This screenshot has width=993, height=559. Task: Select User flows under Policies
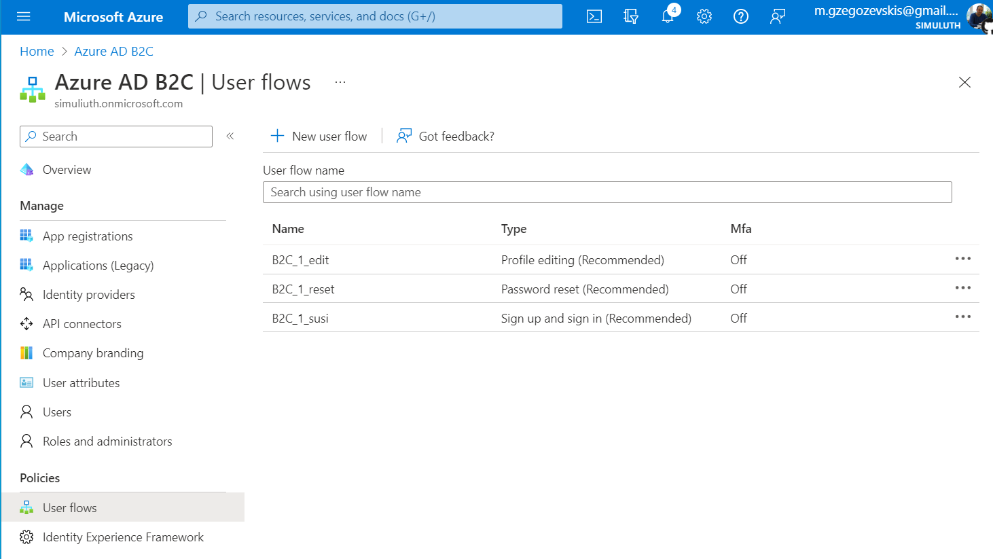(x=70, y=507)
